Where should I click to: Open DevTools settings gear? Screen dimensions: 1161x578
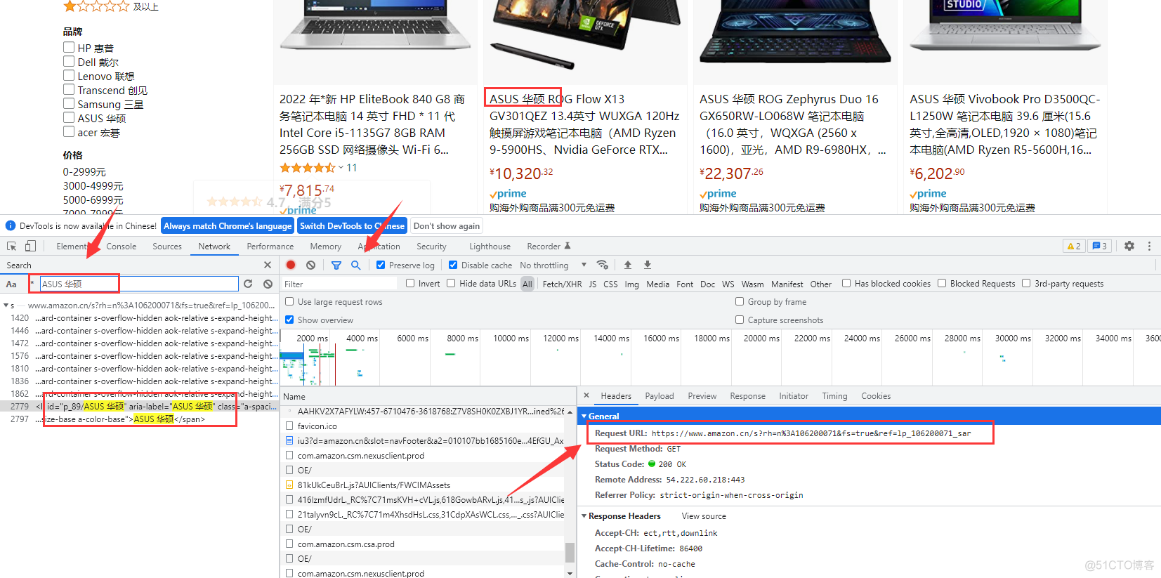point(1129,246)
